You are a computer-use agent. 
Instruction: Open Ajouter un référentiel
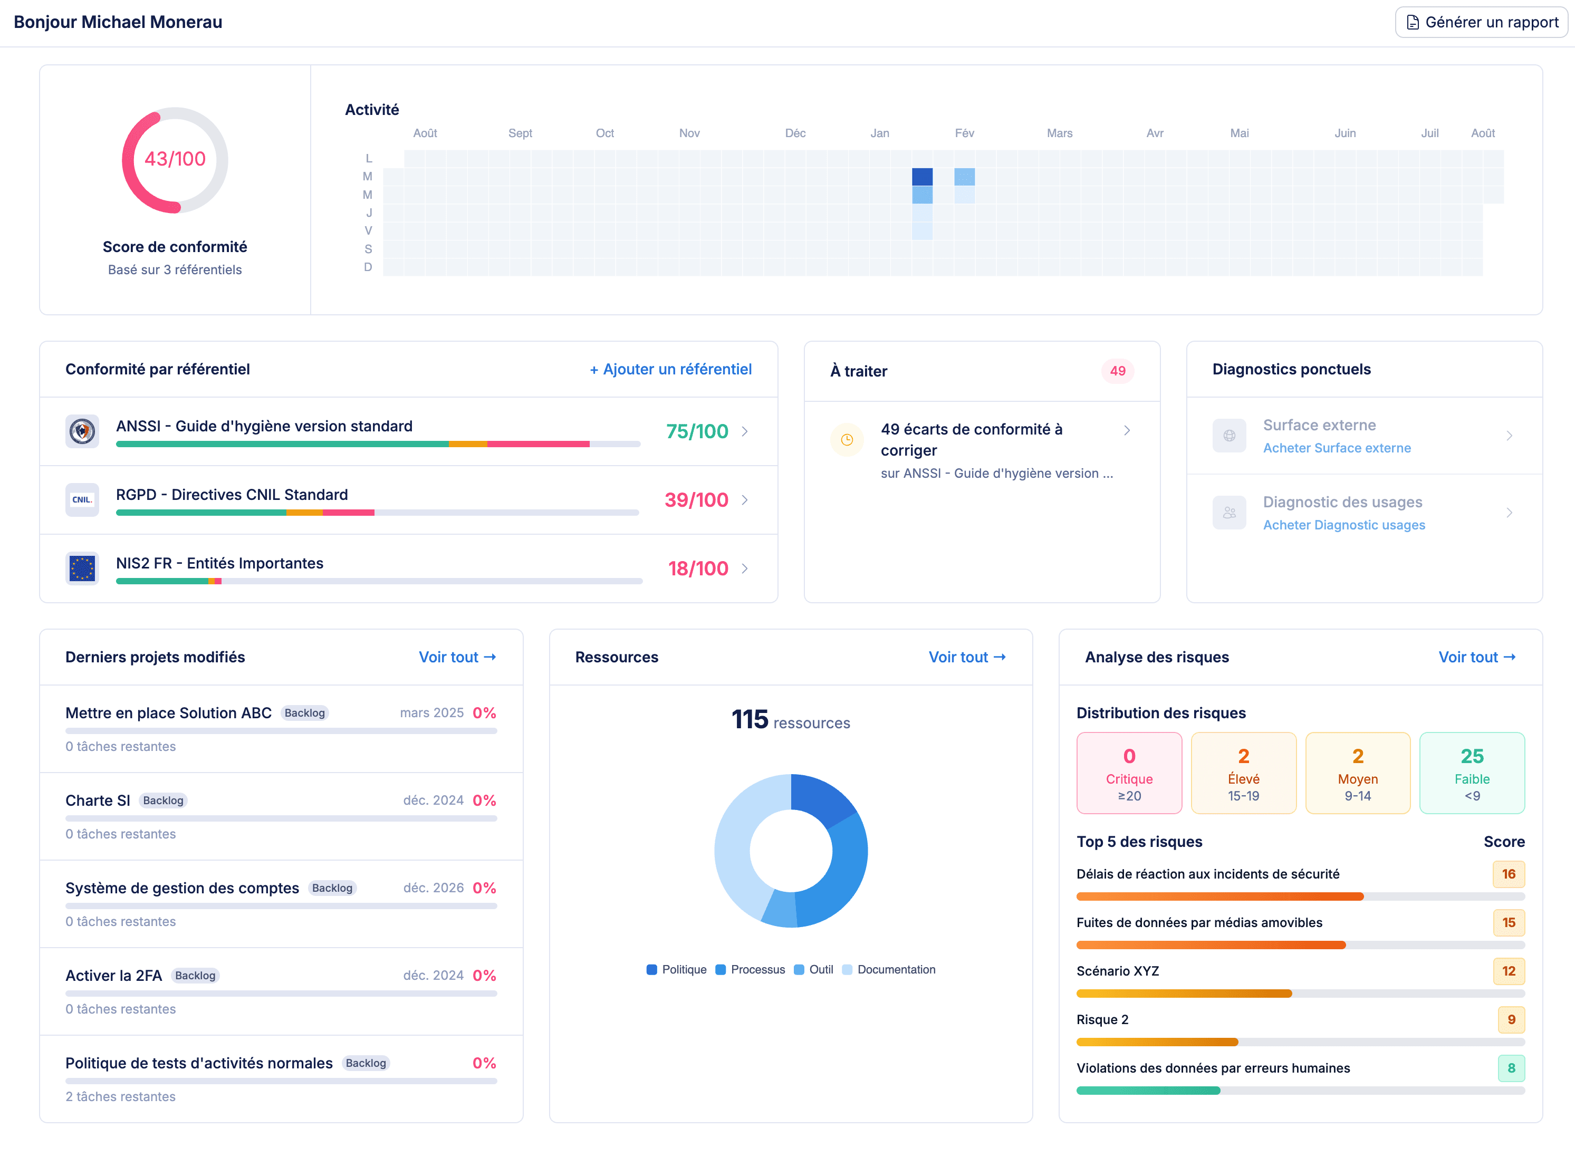click(x=669, y=369)
